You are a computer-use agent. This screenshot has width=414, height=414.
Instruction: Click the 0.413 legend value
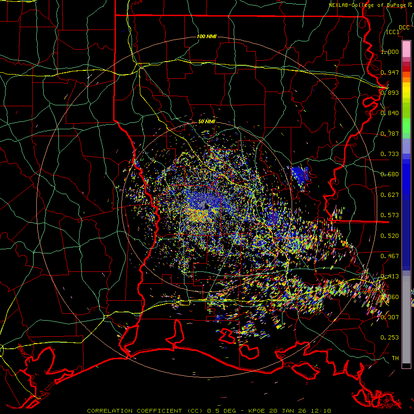[390, 276]
